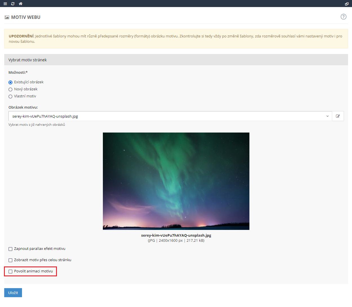Pick the 'Vlastní motiv' radio option

pyautogui.click(x=10, y=97)
